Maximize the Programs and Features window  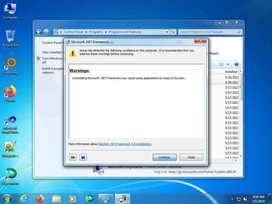click(227, 22)
